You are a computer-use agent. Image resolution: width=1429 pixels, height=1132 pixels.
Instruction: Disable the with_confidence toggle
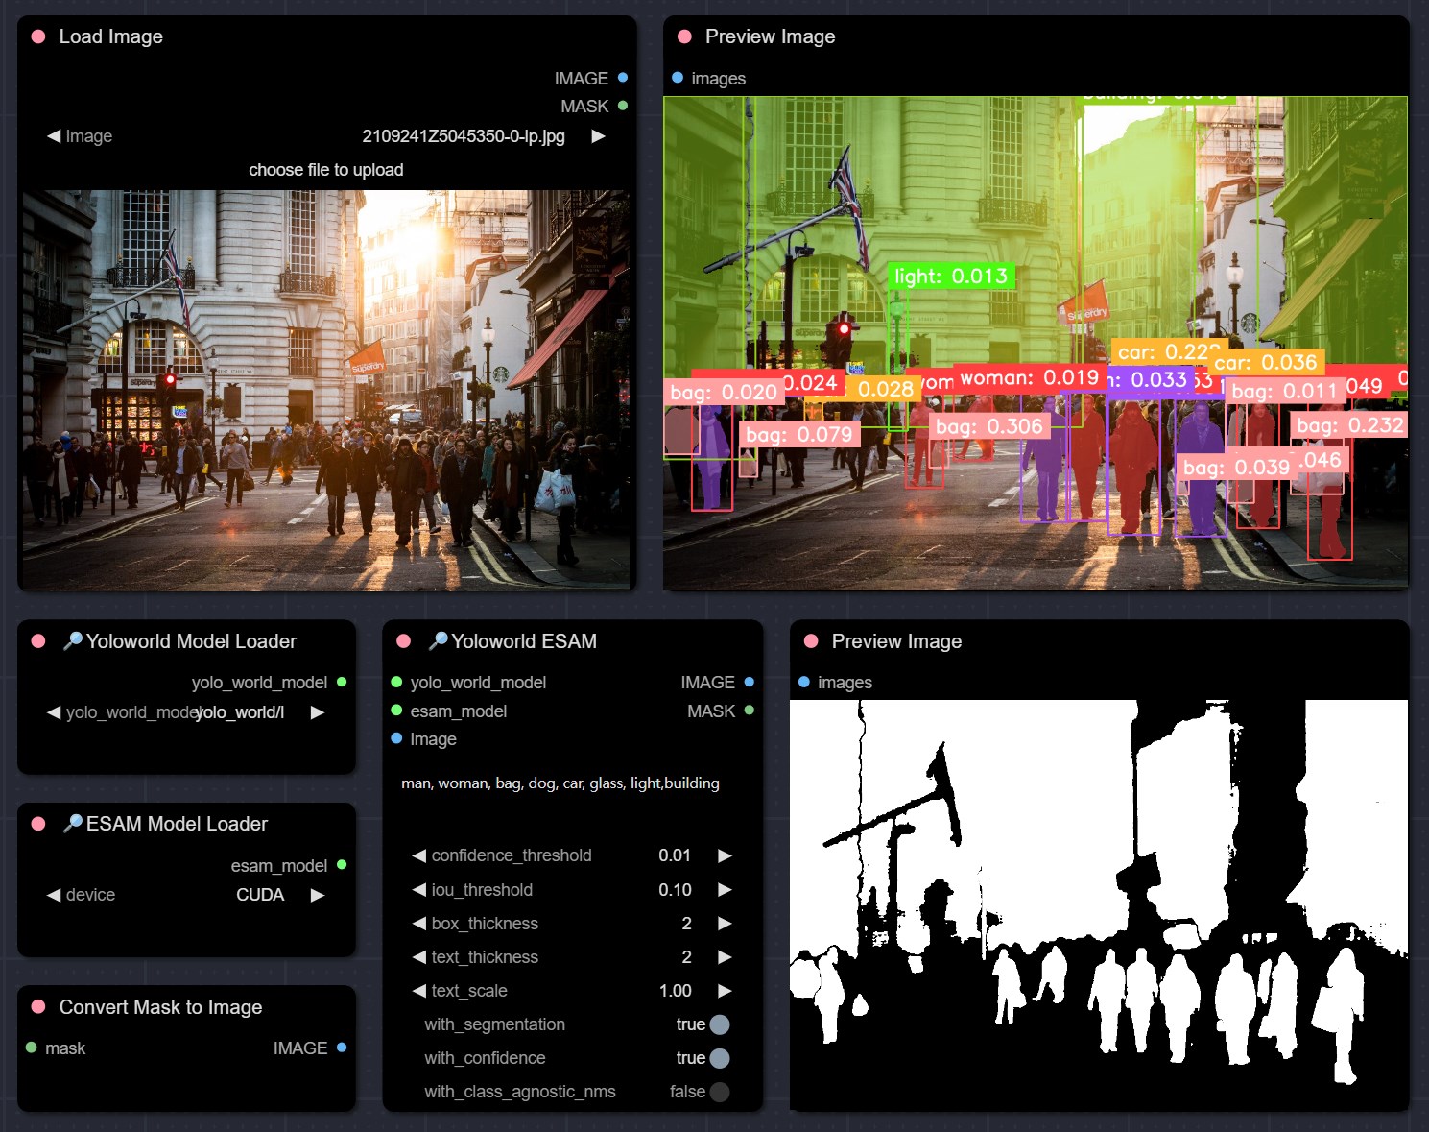pyautogui.click(x=719, y=1058)
